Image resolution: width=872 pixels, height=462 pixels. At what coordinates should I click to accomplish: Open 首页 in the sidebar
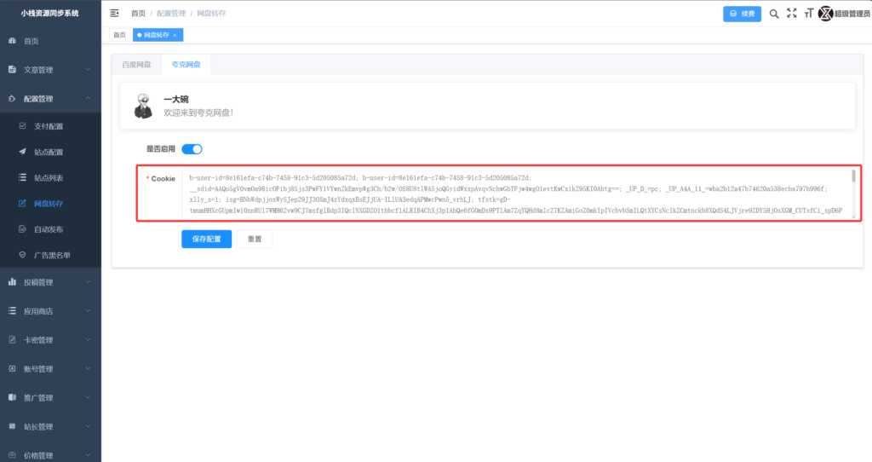tap(31, 41)
